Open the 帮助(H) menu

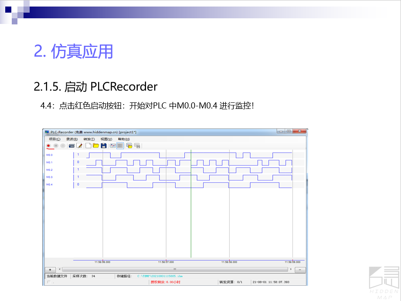pyautogui.click(x=124, y=139)
